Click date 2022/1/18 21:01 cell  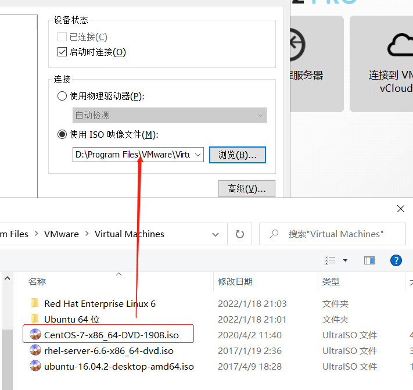coord(252,319)
